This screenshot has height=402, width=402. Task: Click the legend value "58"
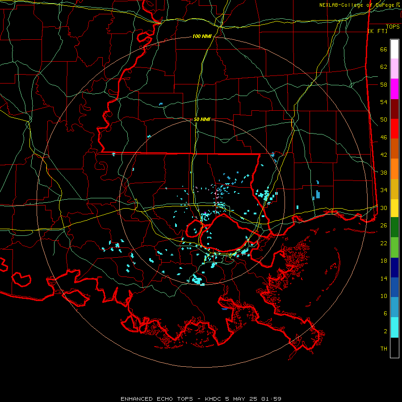click(384, 84)
